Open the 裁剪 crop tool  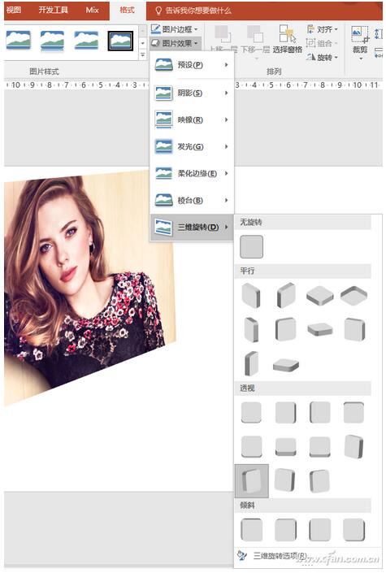[x=360, y=42]
